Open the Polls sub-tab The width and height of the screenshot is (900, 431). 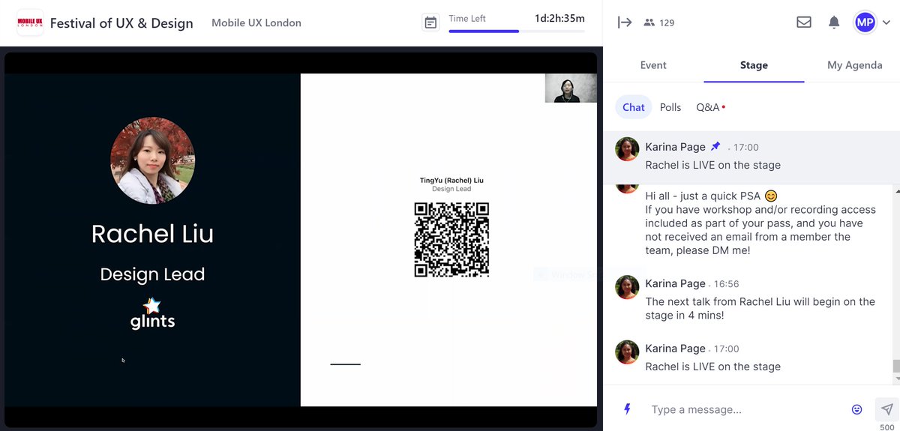pos(670,107)
